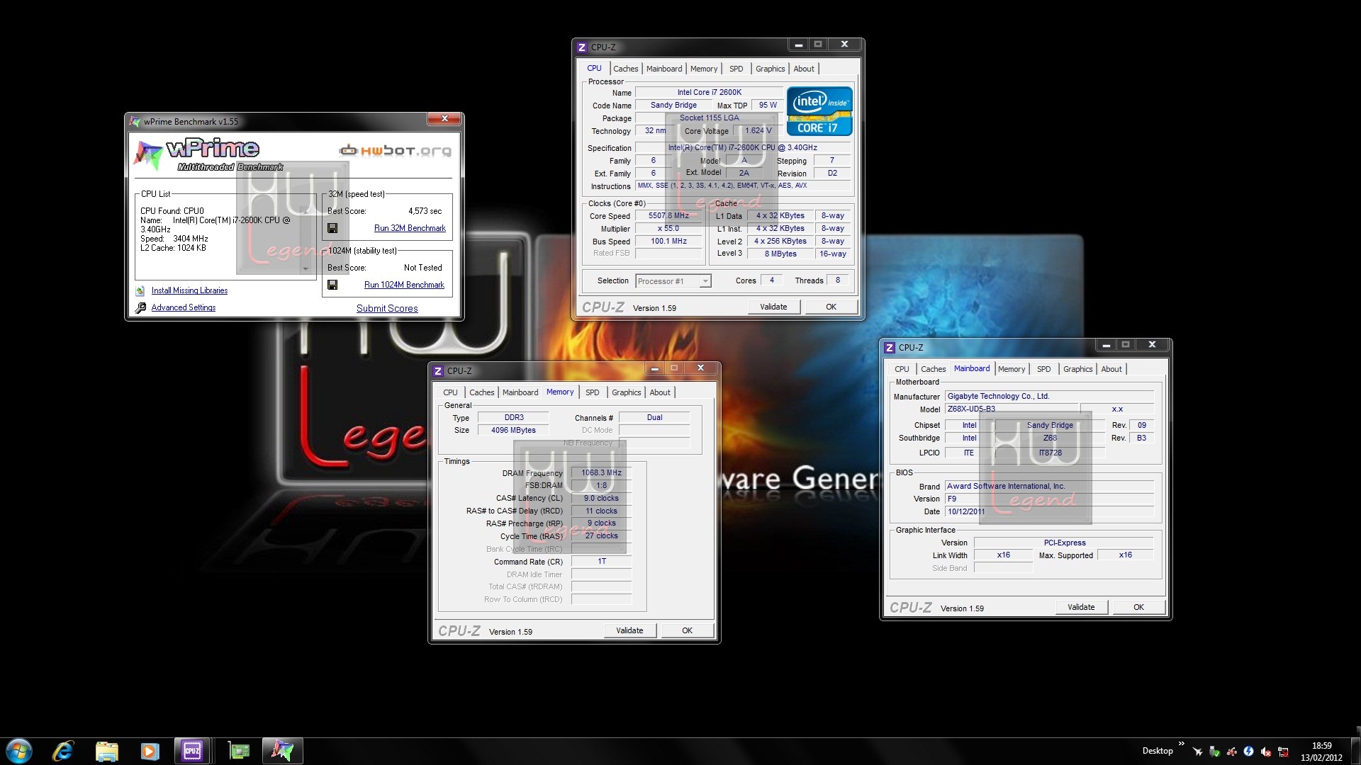This screenshot has height=765, width=1361.
Task: Click the Intel Core i7 logo badge
Action: [x=819, y=111]
